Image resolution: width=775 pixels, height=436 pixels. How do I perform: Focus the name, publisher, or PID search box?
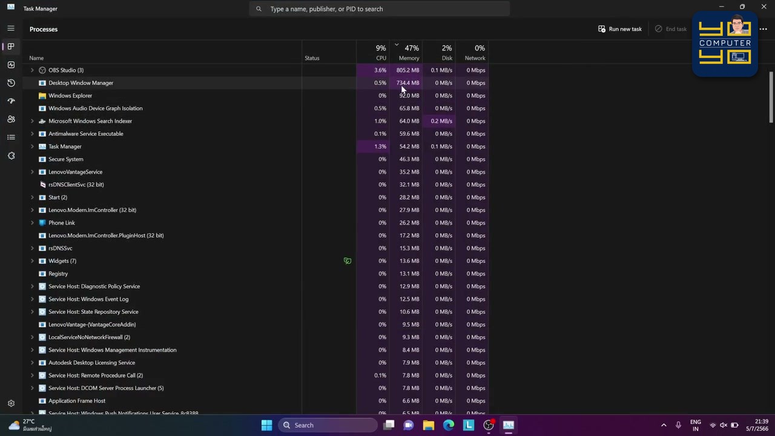[x=380, y=9]
